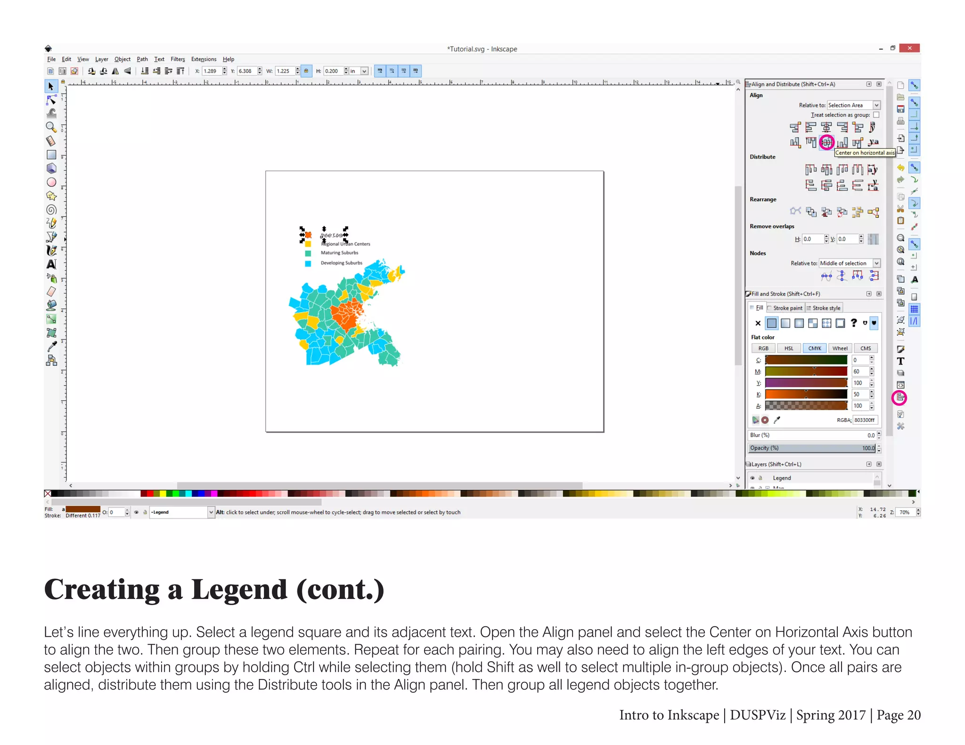This screenshot has height=745, width=965.
Task: Adjust the Opacity percent slider
Action: (811, 448)
